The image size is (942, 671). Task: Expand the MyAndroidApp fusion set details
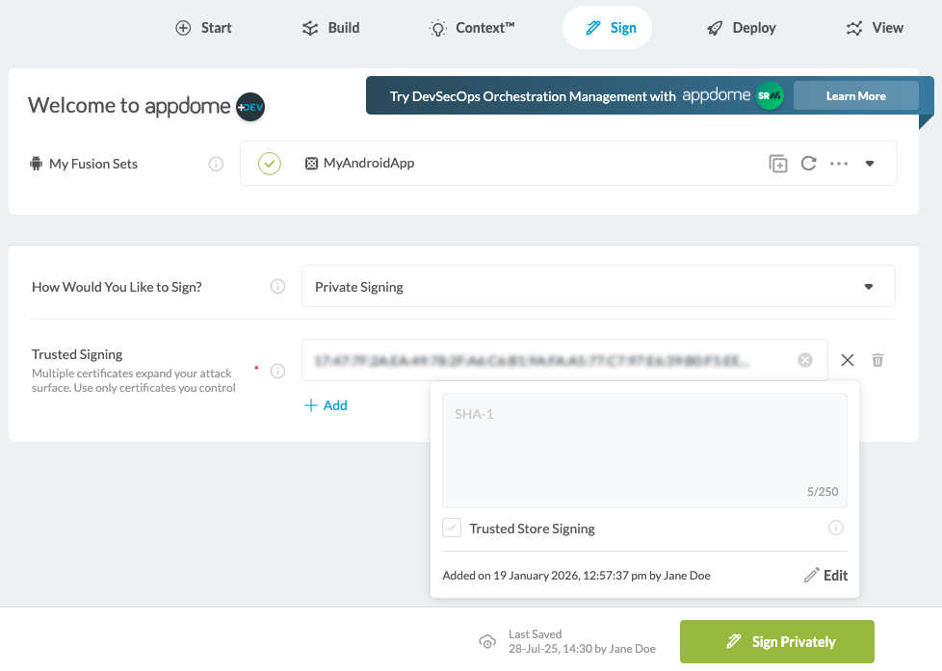870,164
